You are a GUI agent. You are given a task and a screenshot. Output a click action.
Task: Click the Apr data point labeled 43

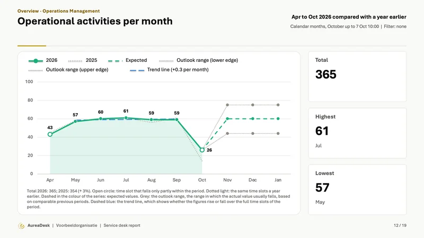pos(50,134)
